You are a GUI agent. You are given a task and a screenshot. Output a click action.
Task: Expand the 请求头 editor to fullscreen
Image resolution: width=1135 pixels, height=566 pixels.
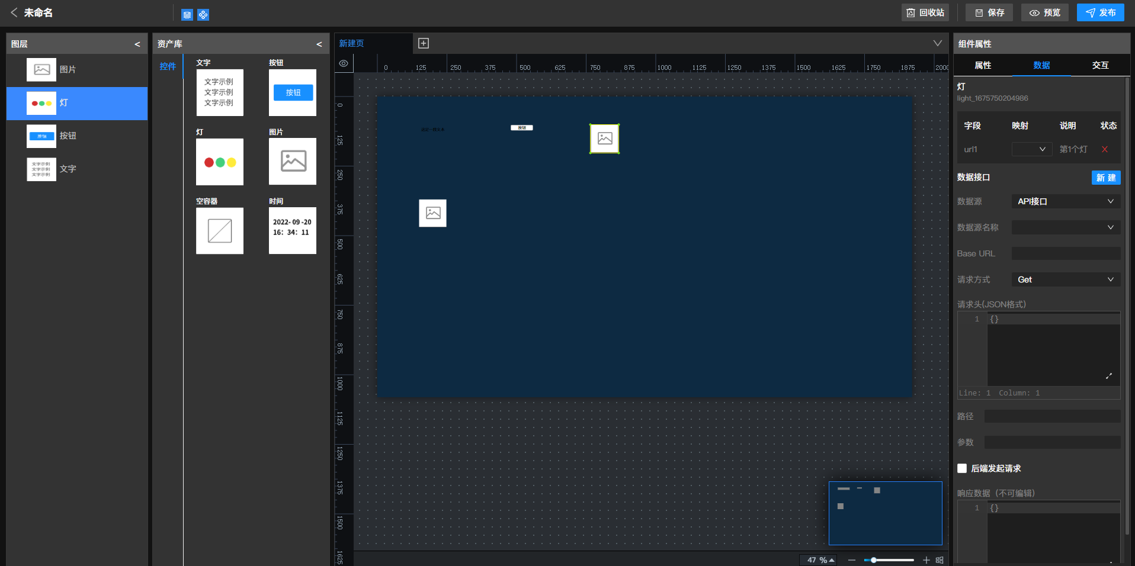click(x=1109, y=376)
